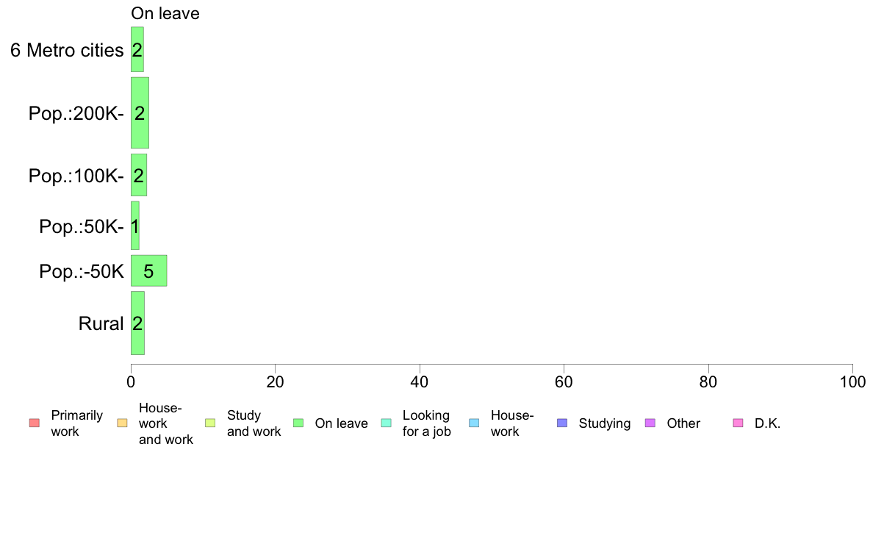Select the Rural green bar

point(137,323)
